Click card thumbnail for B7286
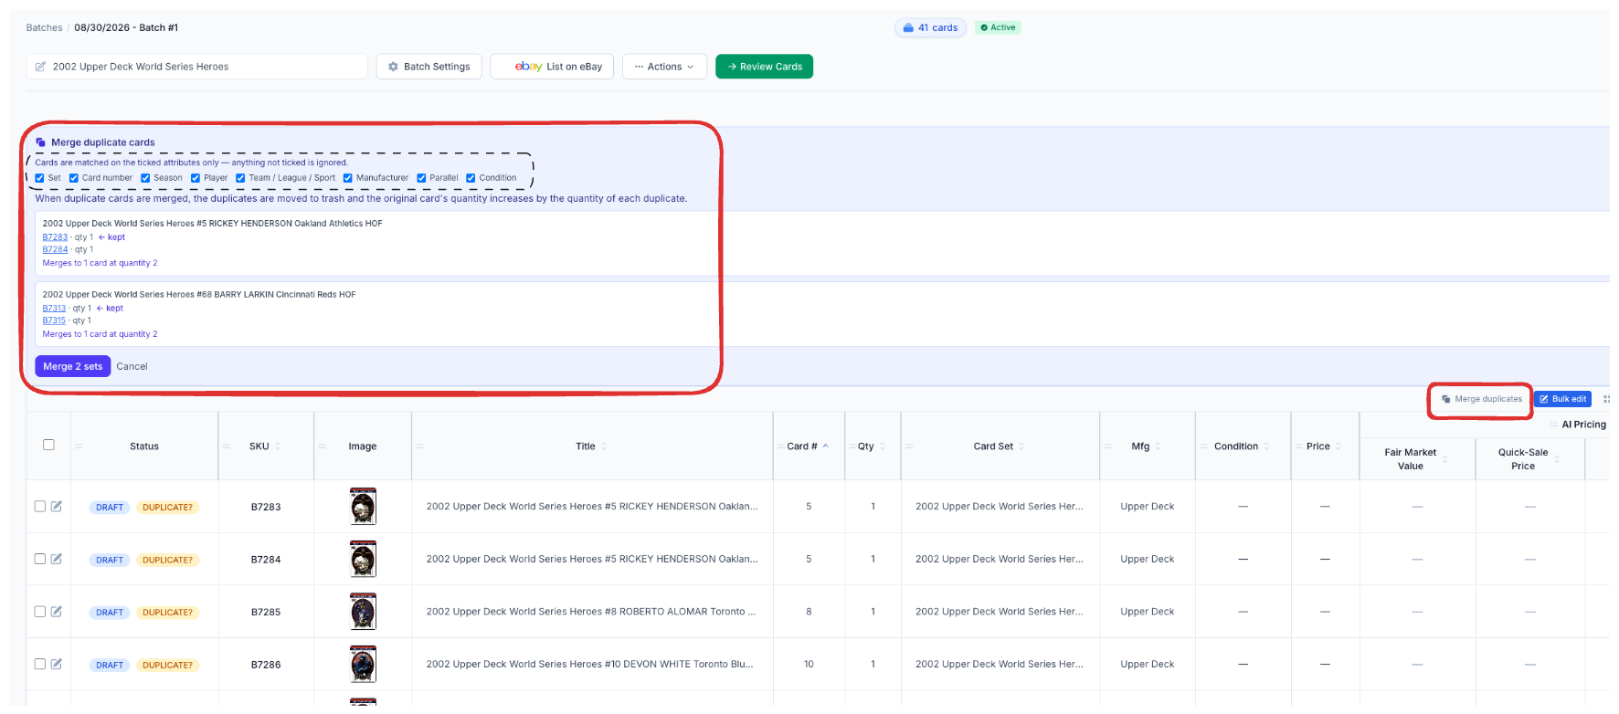The image size is (1619, 714). (x=363, y=664)
